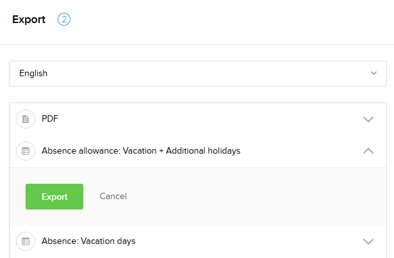The image size is (394, 258).
Task: Click the blue circled number 2 badge
Action: [x=63, y=19]
